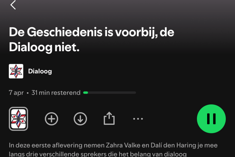Click the '7 apr' release date

pos(16,93)
